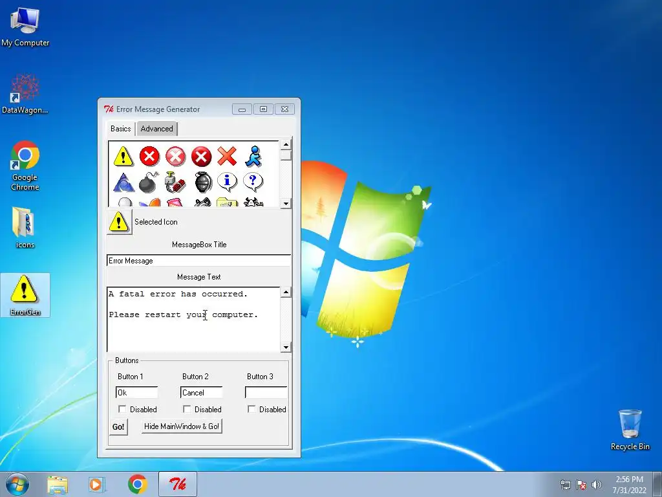Select the information speech bubble icon

[x=227, y=182]
